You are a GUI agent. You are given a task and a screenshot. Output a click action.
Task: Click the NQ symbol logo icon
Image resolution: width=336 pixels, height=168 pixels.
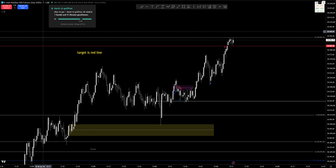pos(2,3)
